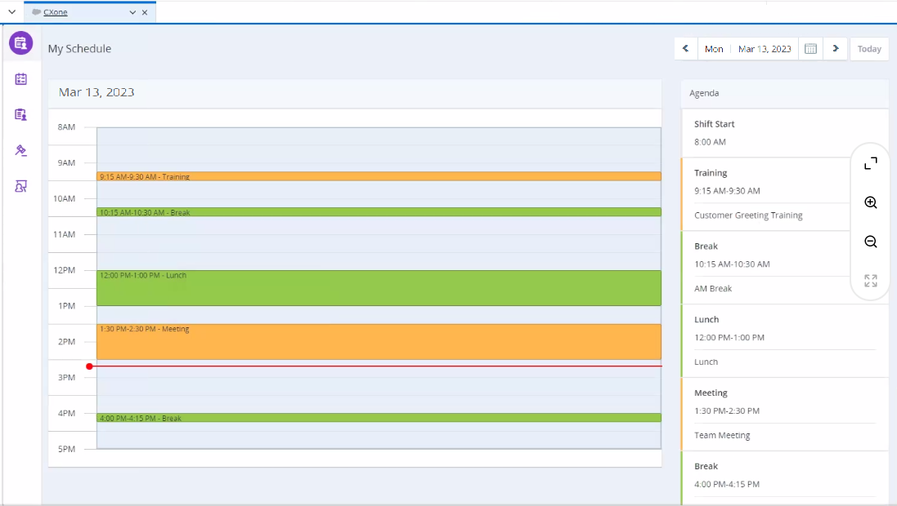The image size is (897, 506).
Task: Select the person badge icon in sidebar
Action: pos(20,186)
